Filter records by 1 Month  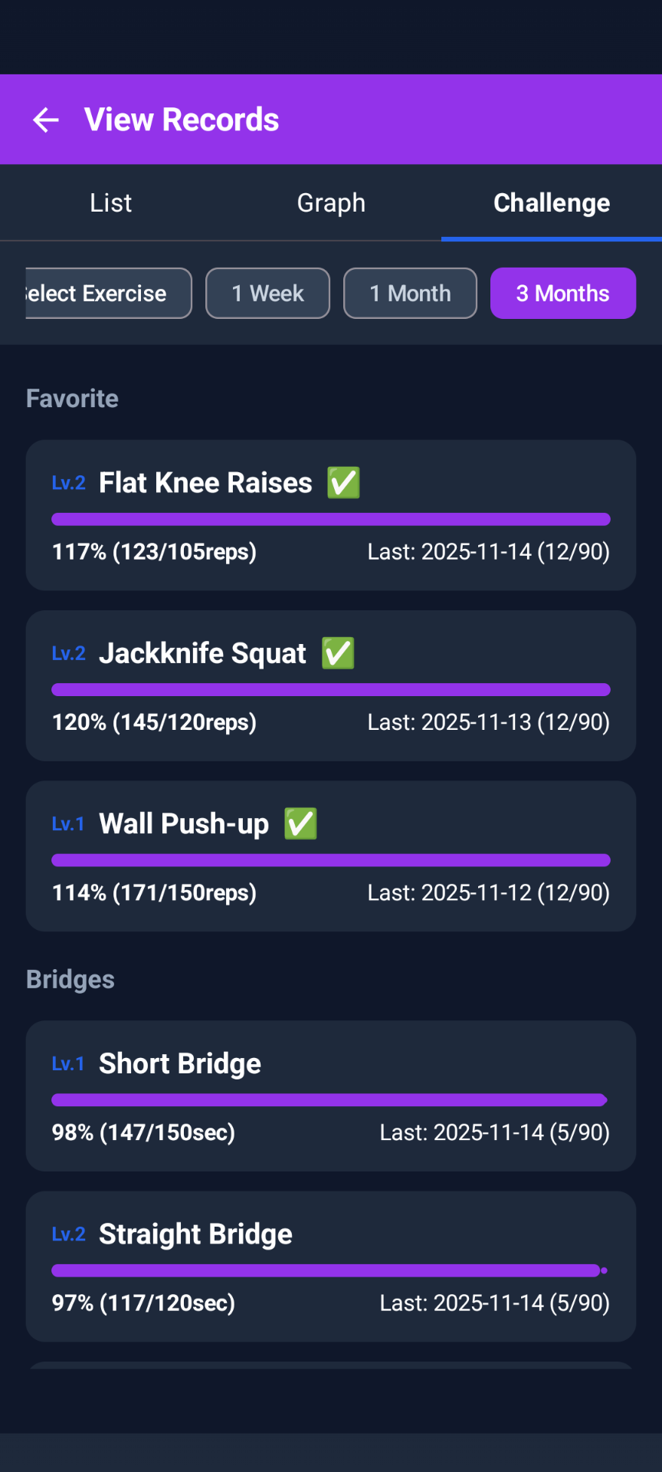click(410, 293)
